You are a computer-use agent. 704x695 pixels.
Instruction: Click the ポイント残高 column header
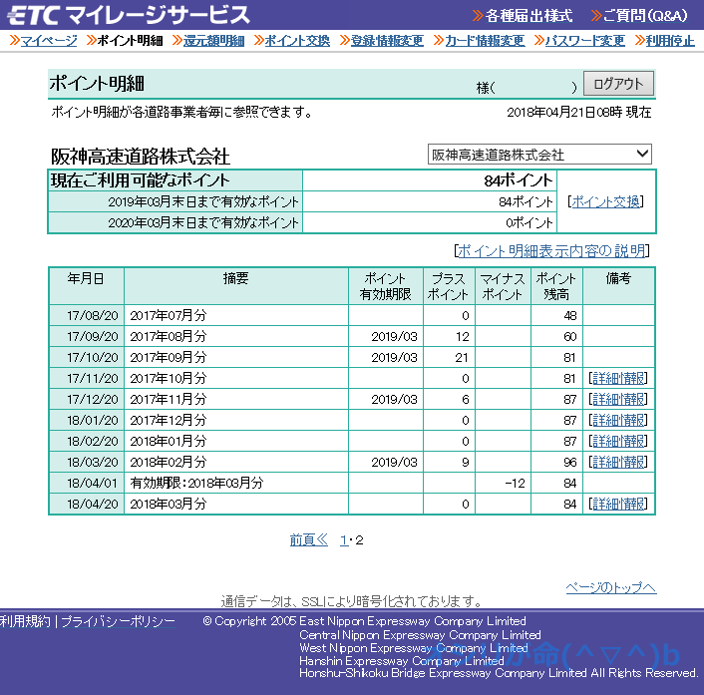click(x=556, y=286)
